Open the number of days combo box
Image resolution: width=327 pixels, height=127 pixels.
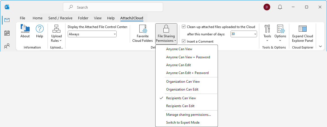point(244,34)
